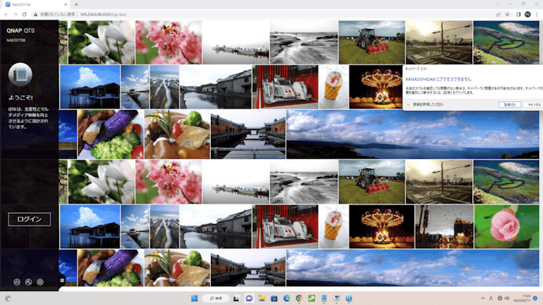Image resolution: width=543 pixels, height=305 pixels.
Task: Click the ログイン login button
Action: (29, 219)
